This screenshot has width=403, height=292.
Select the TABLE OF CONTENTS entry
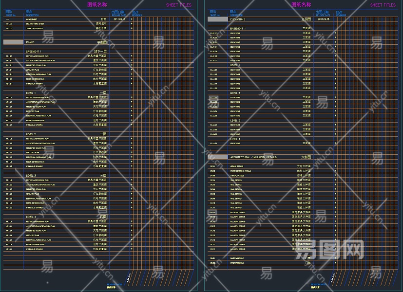coord(36,29)
